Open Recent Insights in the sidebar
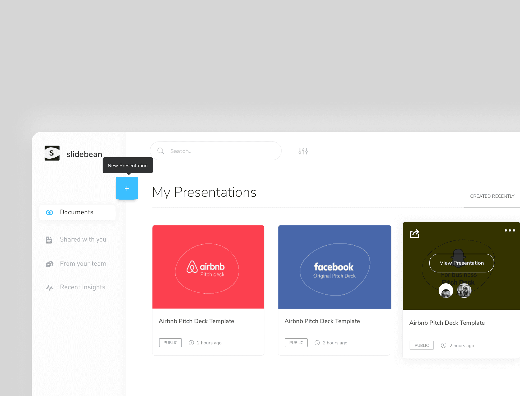Screen dimensions: 520x396 click(82, 287)
